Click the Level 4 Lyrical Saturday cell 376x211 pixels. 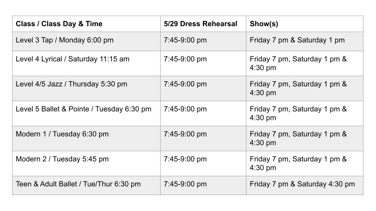click(x=86, y=63)
